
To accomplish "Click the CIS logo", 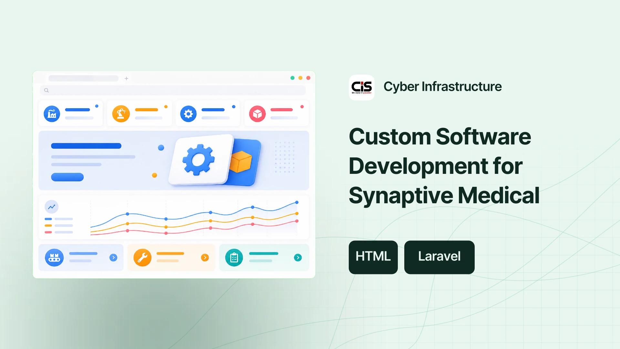I will tap(362, 88).
